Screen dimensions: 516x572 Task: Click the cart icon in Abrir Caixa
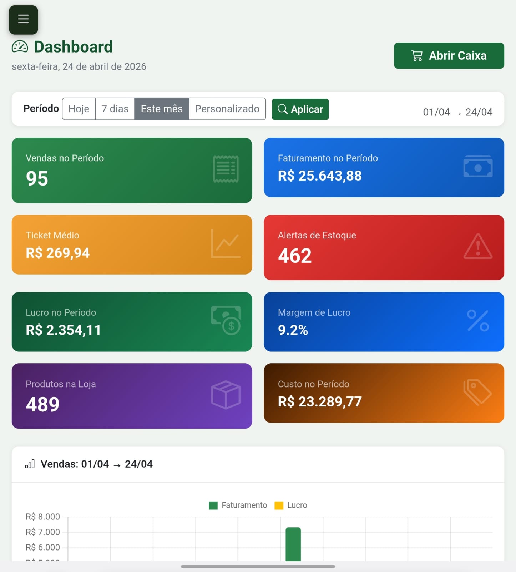tap(417, 55)
